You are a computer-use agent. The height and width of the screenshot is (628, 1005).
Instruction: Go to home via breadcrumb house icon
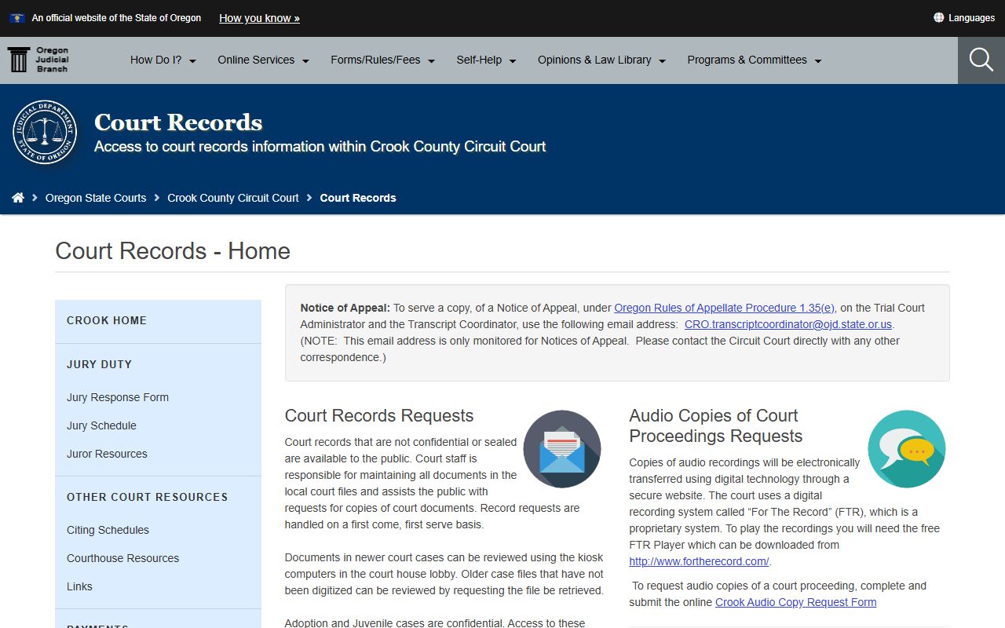point(18,198)
